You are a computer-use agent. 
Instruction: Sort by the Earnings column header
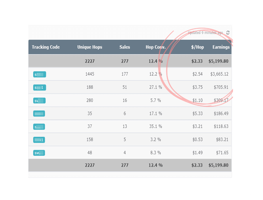coord(221,47)
